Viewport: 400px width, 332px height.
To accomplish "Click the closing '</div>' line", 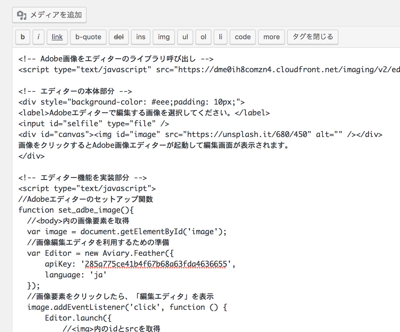I will click(32, 156).
